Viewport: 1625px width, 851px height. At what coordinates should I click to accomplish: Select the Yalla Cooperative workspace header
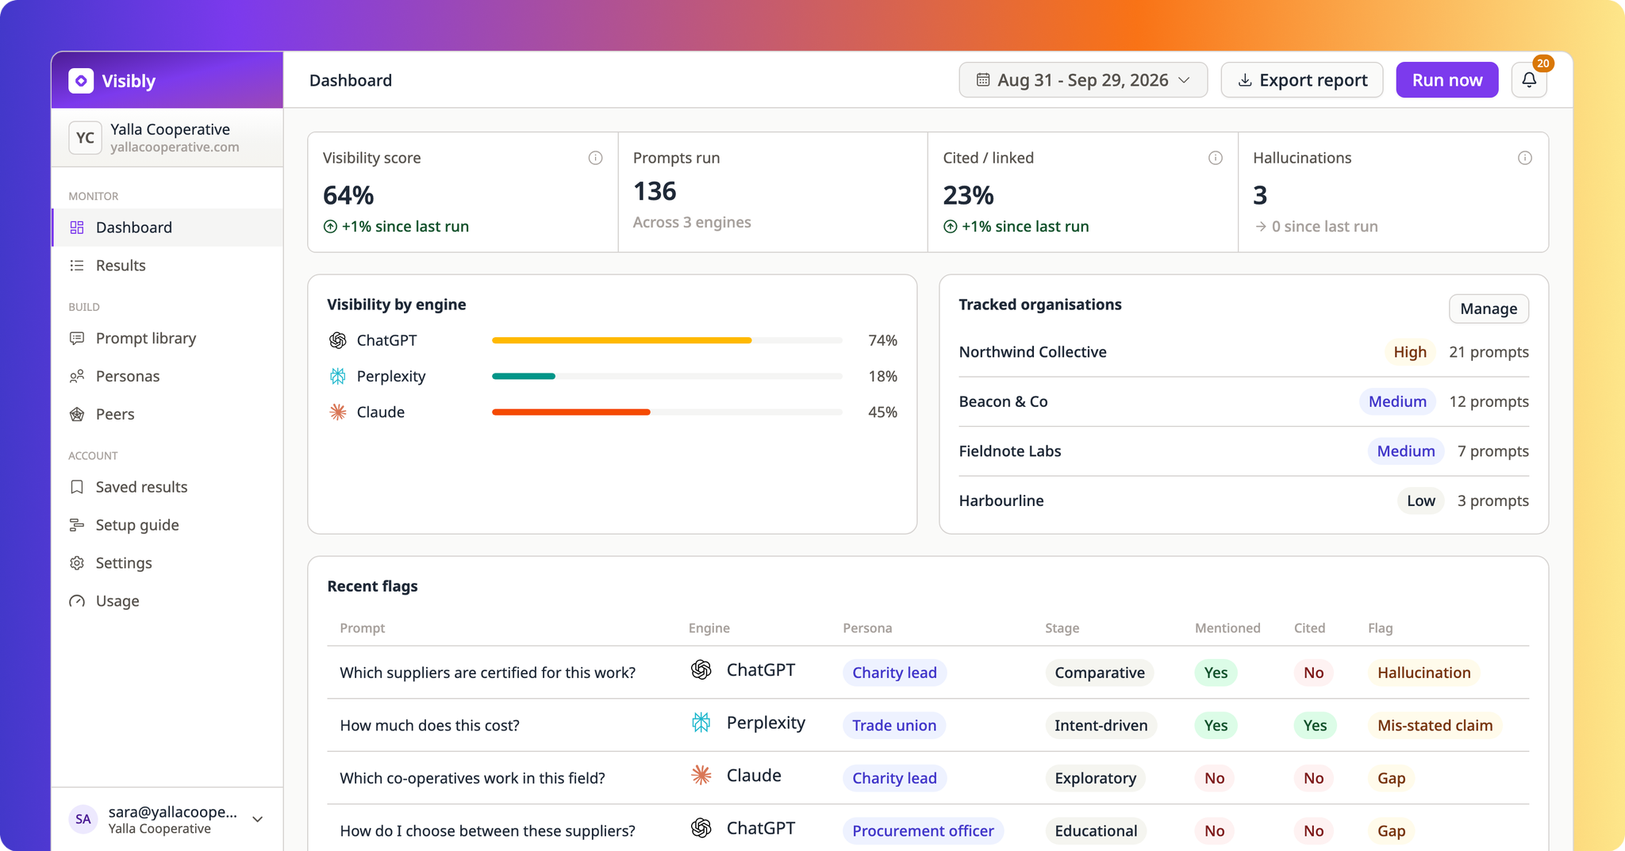pos(167,138)
